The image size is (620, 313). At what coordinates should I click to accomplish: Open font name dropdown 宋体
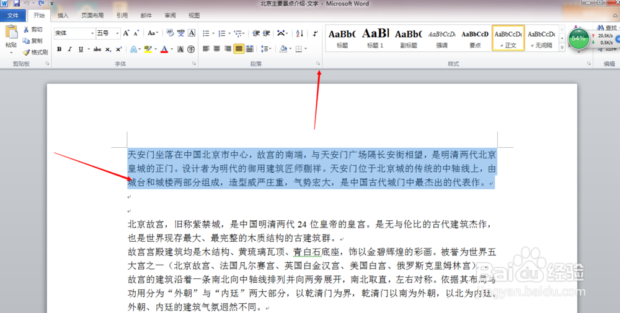click(x=92, y=33)
